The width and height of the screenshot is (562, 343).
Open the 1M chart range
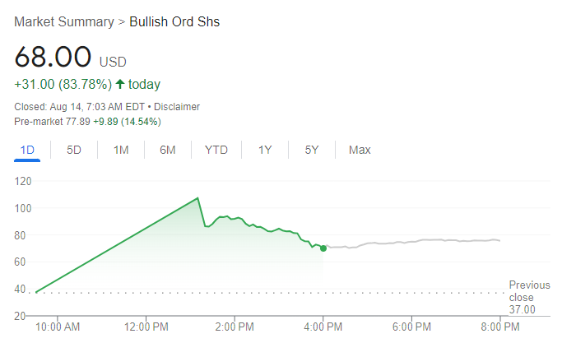click(x=121, y=150)
